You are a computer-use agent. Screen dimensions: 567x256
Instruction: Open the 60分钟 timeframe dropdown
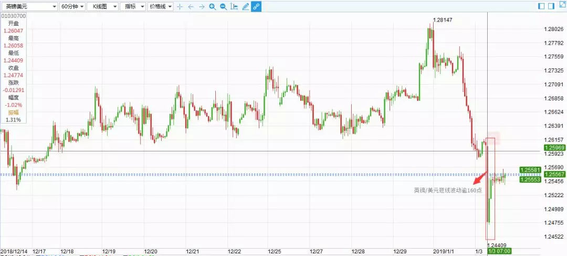pos(72,6)
